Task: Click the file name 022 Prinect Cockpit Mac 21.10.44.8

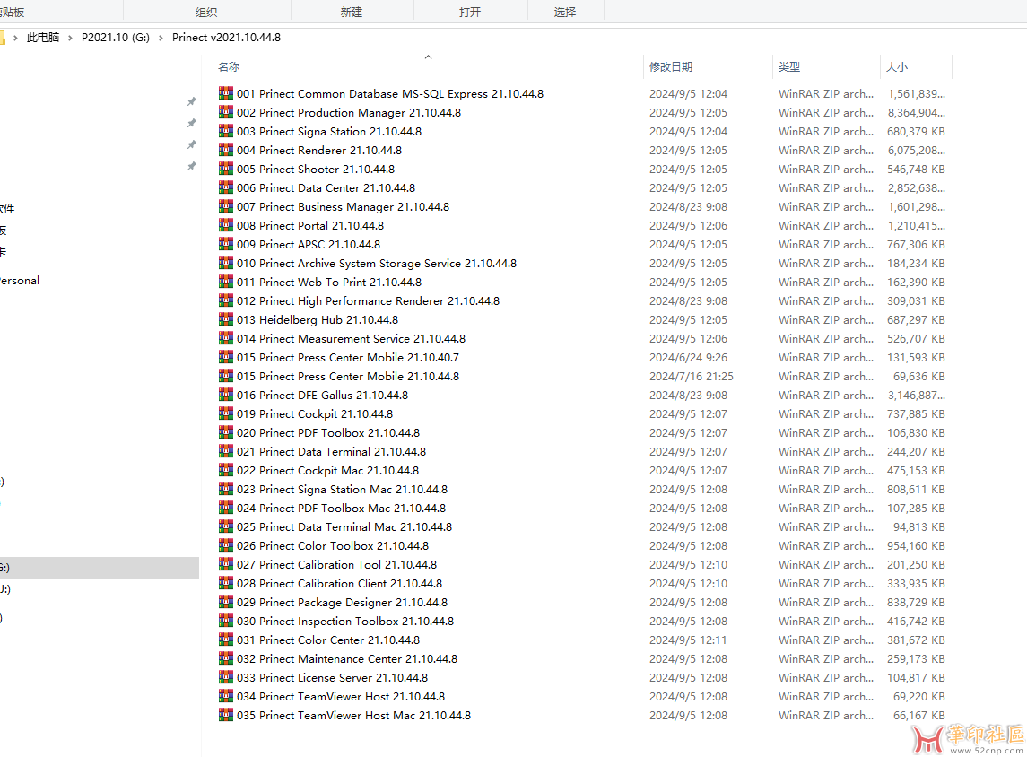Action: coord(328,471)
